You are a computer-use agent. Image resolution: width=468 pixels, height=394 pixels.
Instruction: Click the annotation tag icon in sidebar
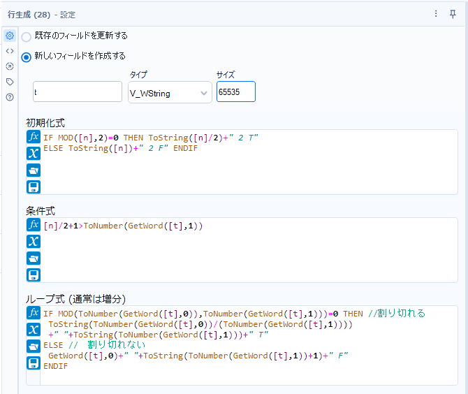[10, 82]
